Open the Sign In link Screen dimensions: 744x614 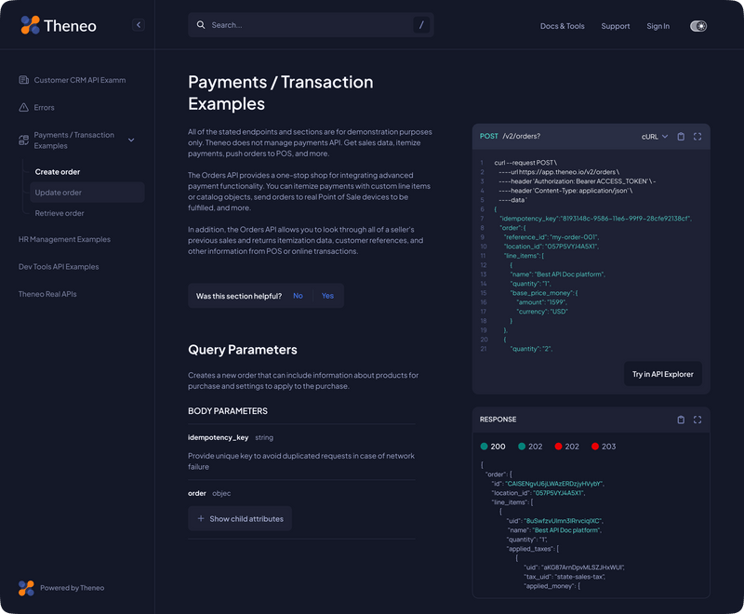click(x=658, y=26)
